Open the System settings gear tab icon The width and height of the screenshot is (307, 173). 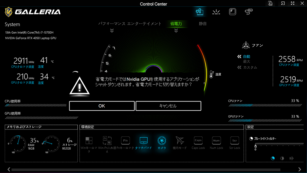(x=199, y=12)
